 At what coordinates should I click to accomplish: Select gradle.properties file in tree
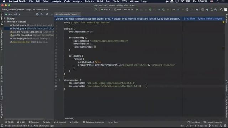[x=32, y=35]
